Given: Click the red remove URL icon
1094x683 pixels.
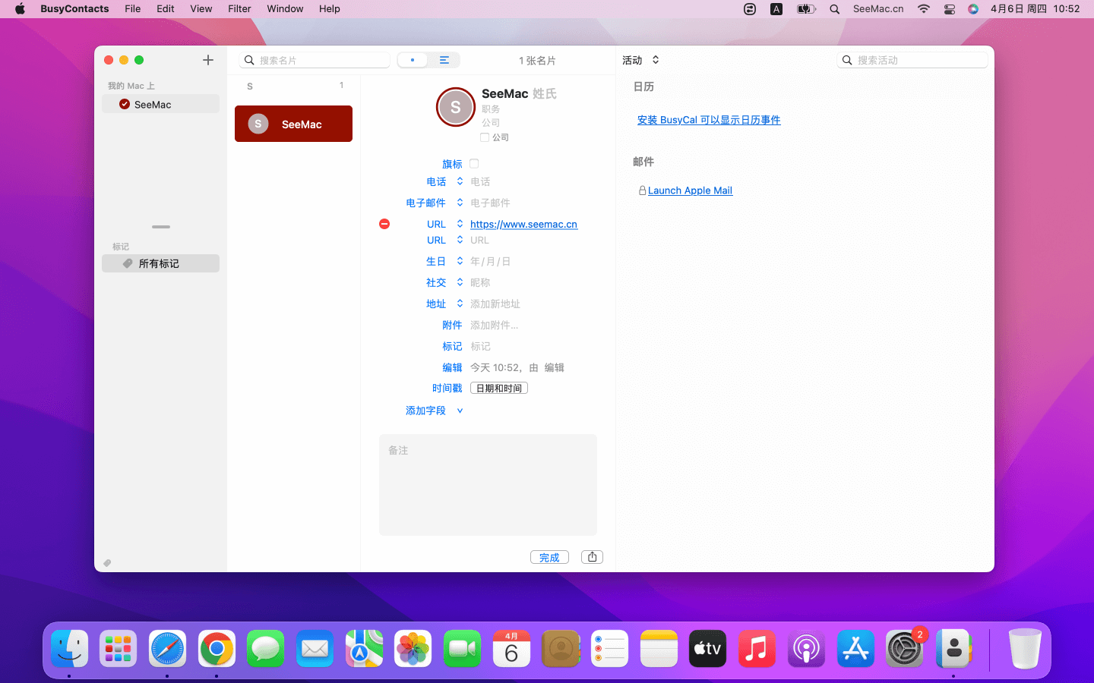Looking at the screenshot, I should [384, 224].
